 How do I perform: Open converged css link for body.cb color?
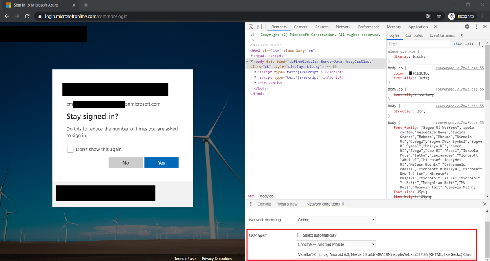[459, 68]
